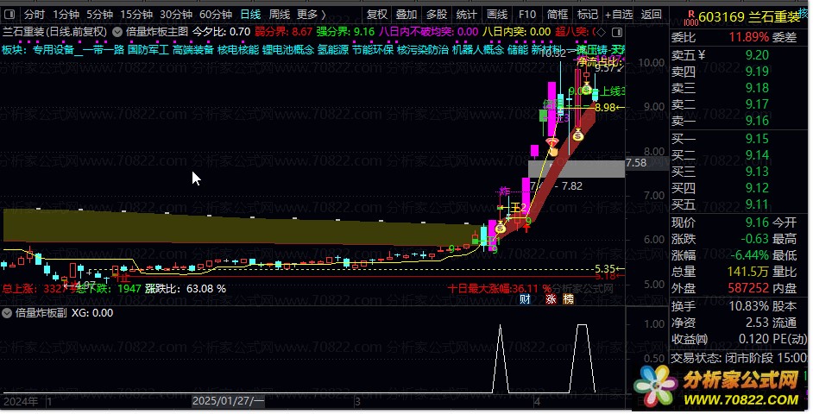The width and height of the screenshot is (813, 414).
Task: Click the 兰石重装(日线.前复权) chart title
Action: coord(55,32)
